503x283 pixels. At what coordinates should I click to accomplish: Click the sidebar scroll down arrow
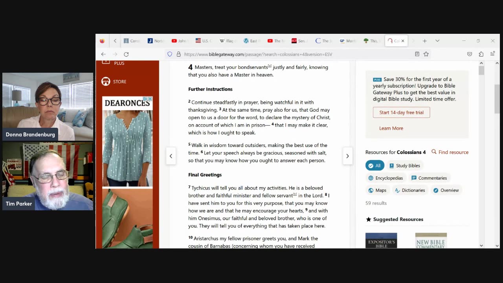(481, 246)
